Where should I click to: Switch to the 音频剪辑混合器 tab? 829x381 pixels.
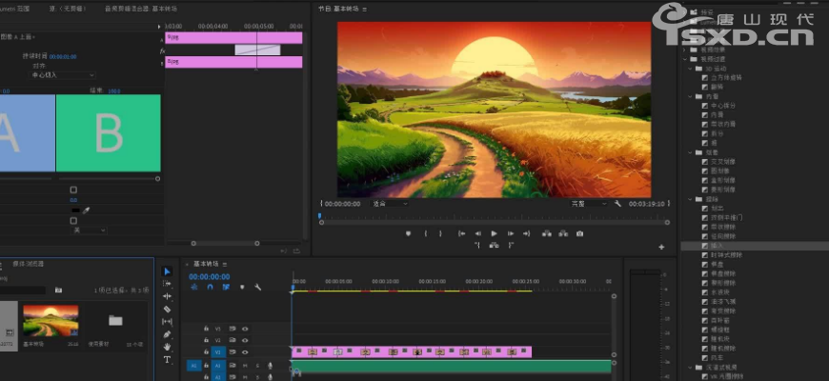pos(141,9)
